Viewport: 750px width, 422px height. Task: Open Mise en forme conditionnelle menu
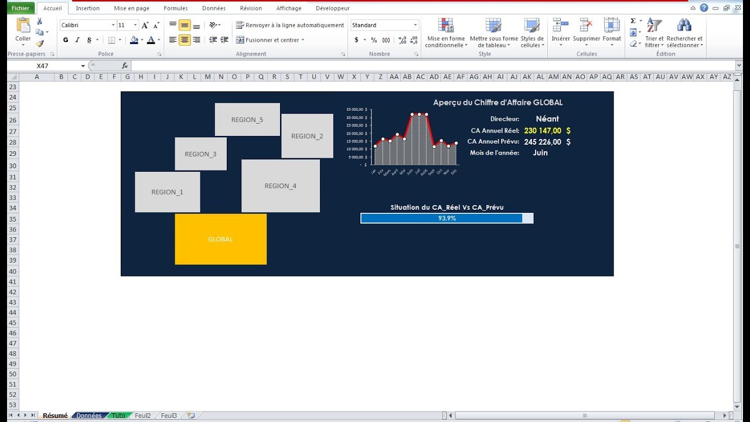tap(446, 33)
